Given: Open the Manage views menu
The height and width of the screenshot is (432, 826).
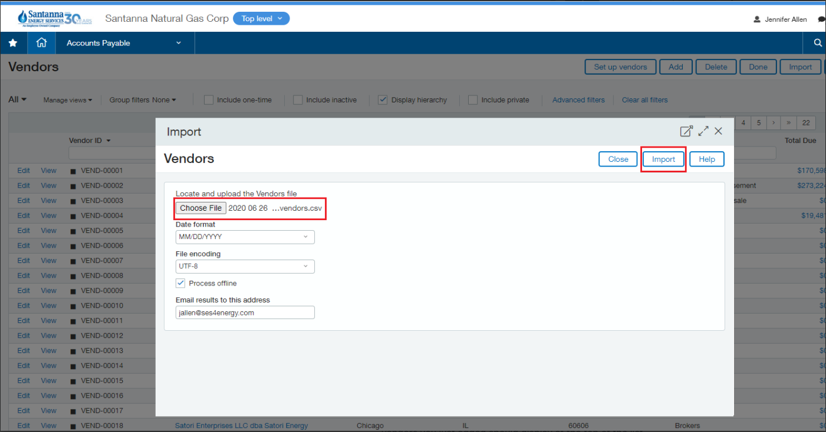Looking at the screenshot, I should pos(67,99).
